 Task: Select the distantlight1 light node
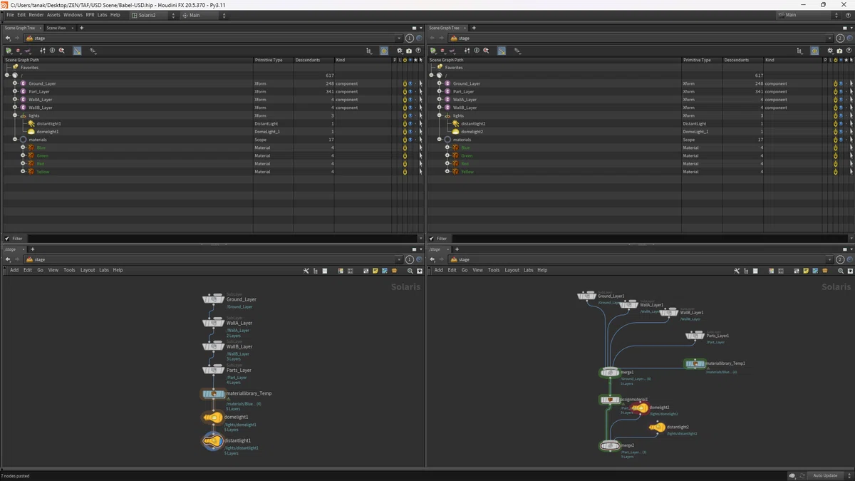[213, 442]
